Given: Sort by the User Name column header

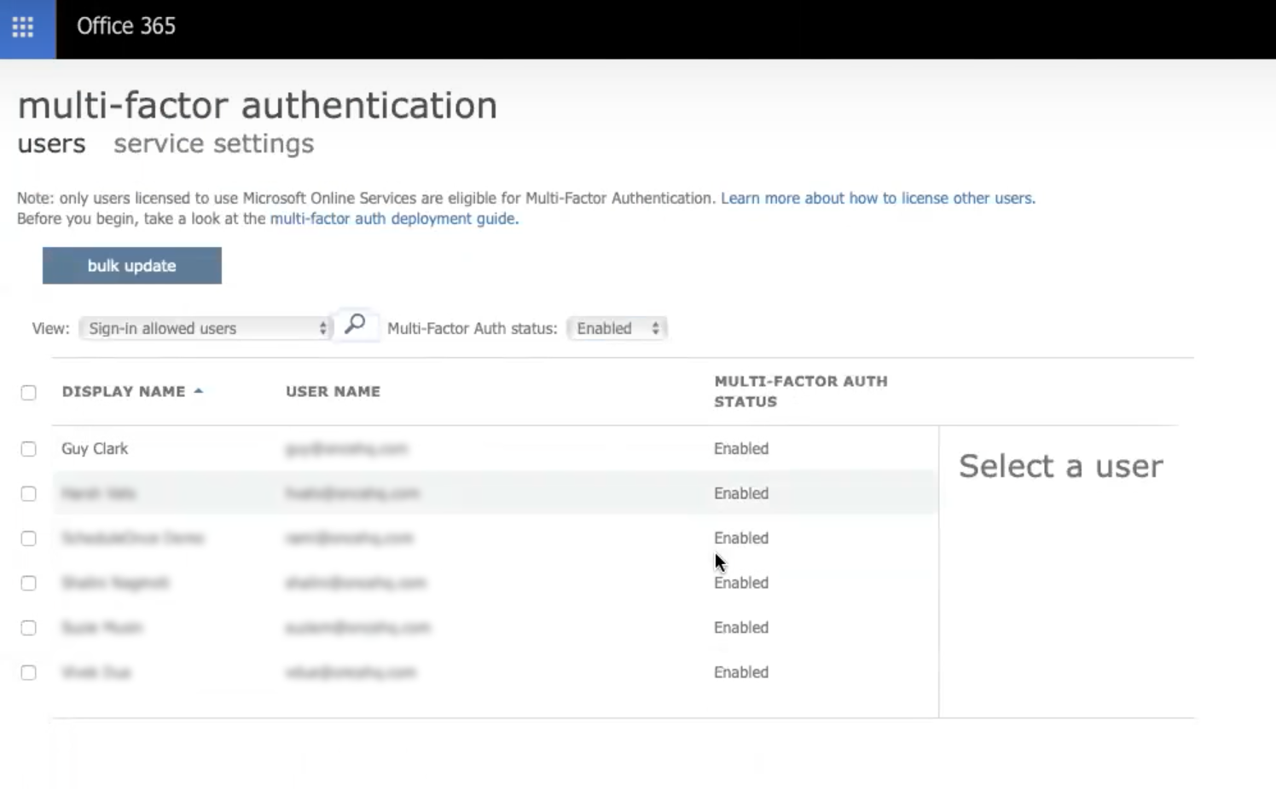Looking at the screenshot, I should [x=333, y=392].
